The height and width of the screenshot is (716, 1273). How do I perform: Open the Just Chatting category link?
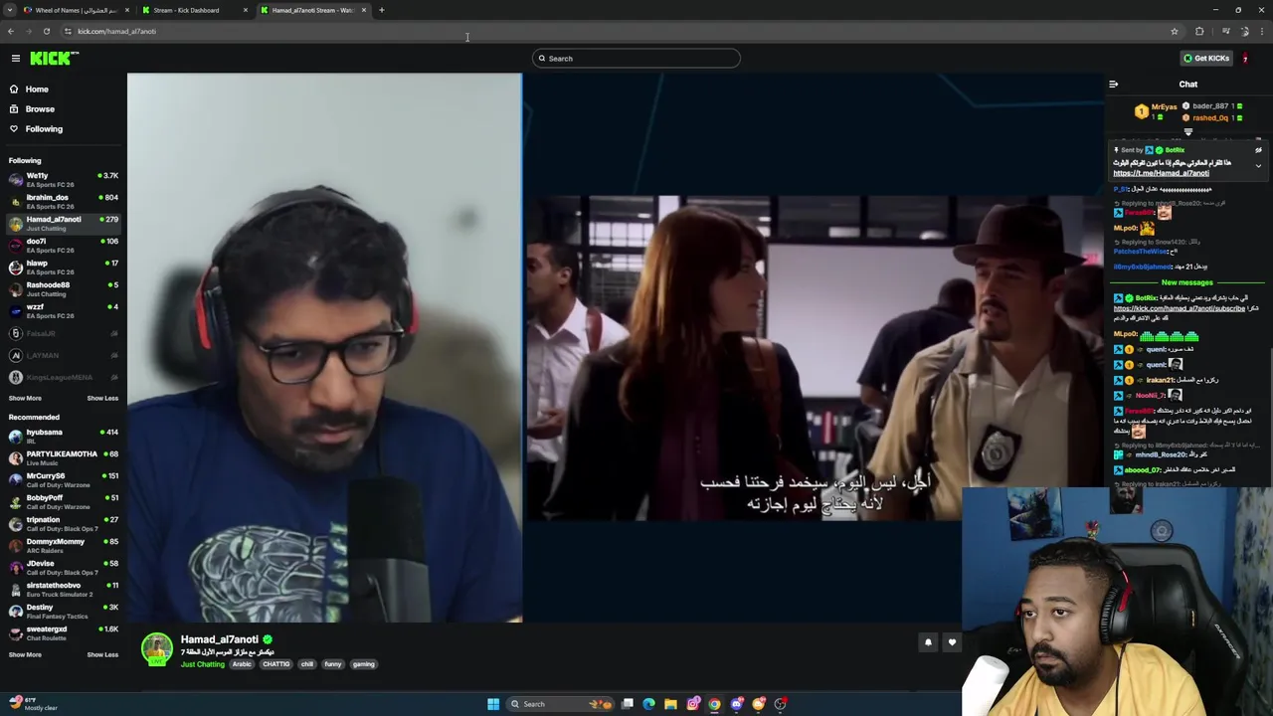pyautogui.click(x=203, y=664)
